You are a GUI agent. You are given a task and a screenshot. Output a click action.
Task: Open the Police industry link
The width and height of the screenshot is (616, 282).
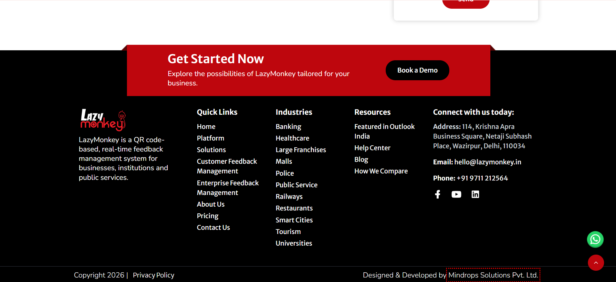point(285,173)
